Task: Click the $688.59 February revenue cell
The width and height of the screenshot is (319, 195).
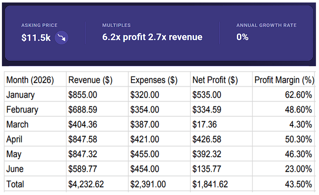Action: point(97,109)
